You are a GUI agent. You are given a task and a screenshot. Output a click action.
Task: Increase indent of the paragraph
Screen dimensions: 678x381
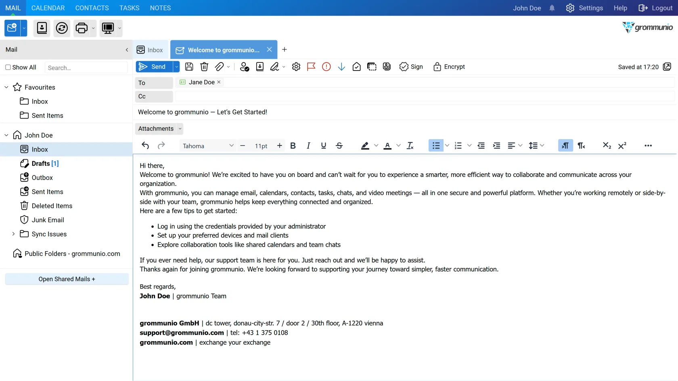[496, 146]
